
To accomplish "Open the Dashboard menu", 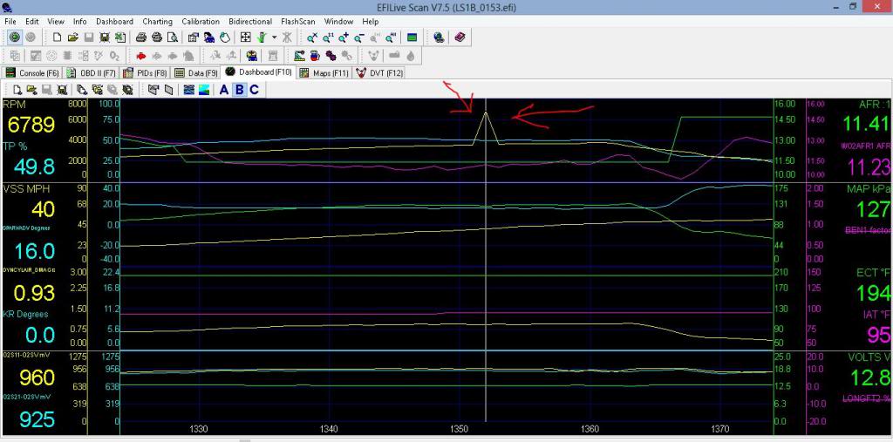I will click(114, 22).
